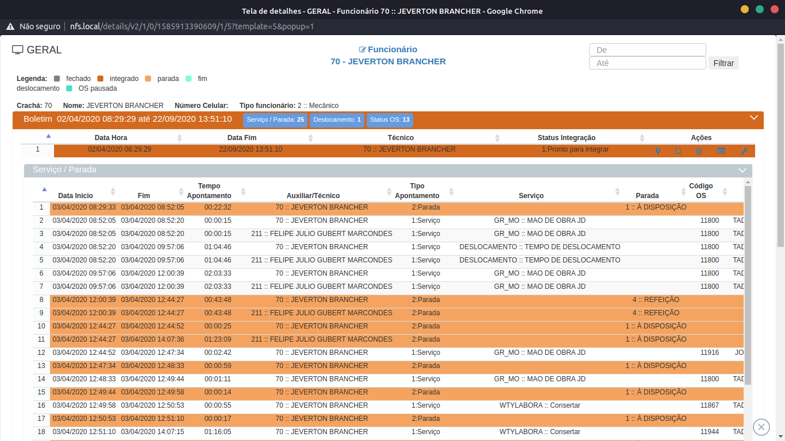This screenshot has height=441, width=785.
Task: Click the list table icon in Ações
Action: pos(721,151)
